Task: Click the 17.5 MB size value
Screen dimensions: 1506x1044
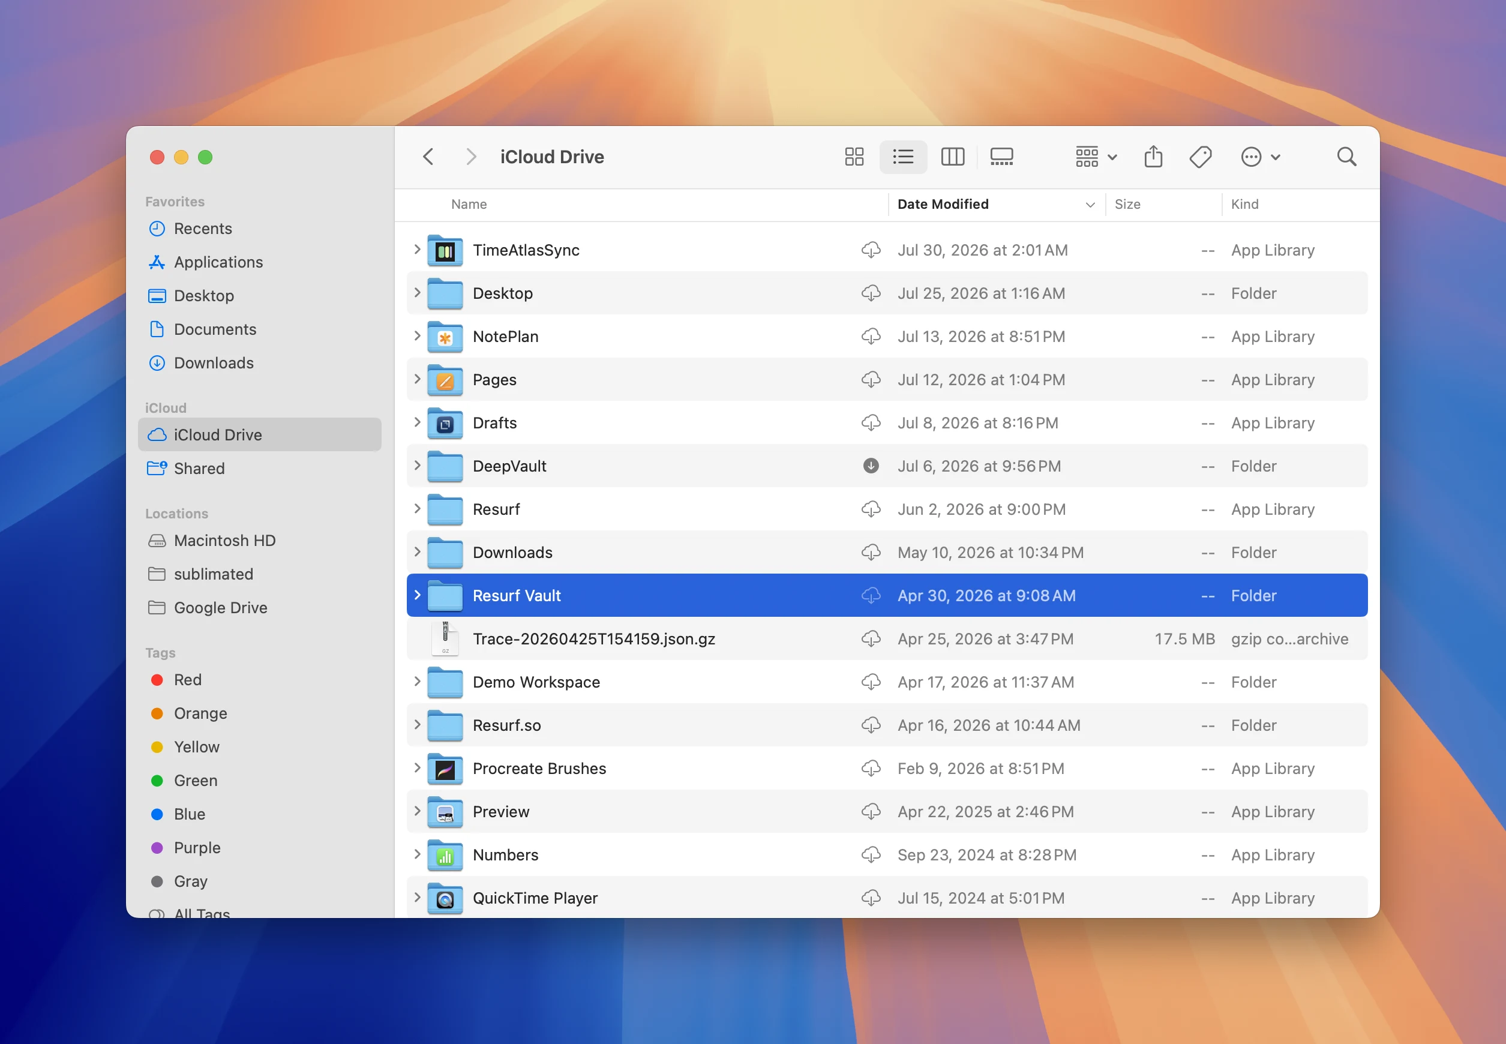Action: [x=1184, y=638]
